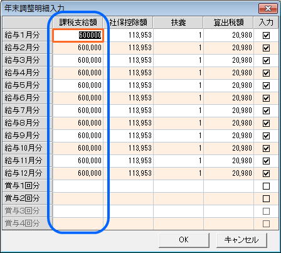
Task: Click the 扶養 cell for 給与5月分
Action: (x=178, y=85)
